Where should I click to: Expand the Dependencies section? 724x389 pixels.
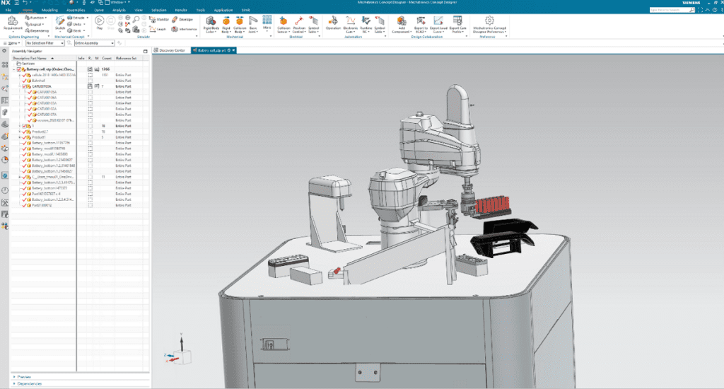point(28,384)
